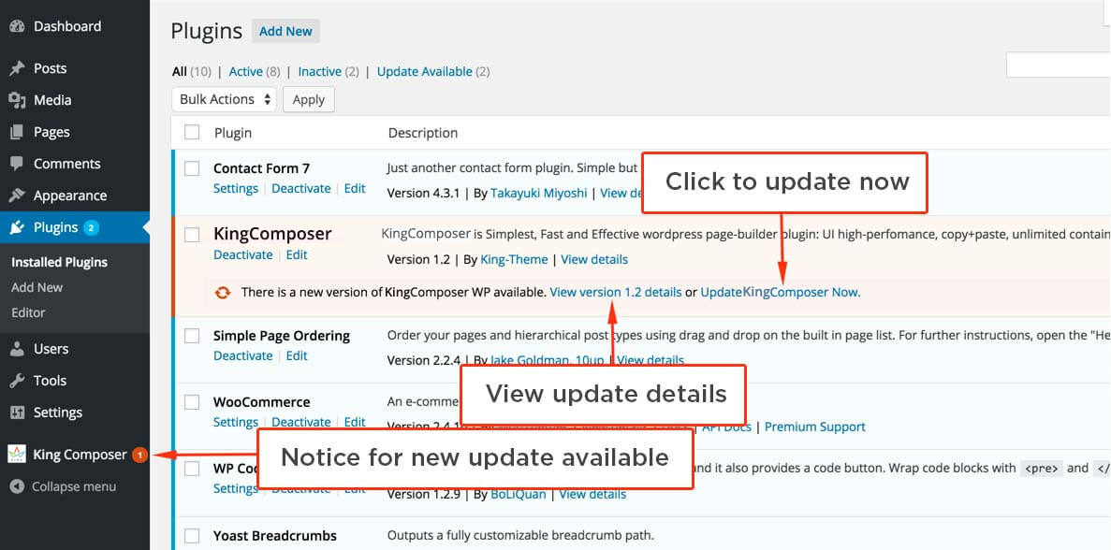Open Posts via its pushpin icon
Viewport: 1111px width, 550px height.
pyautogui.click(x=17, y=68)
